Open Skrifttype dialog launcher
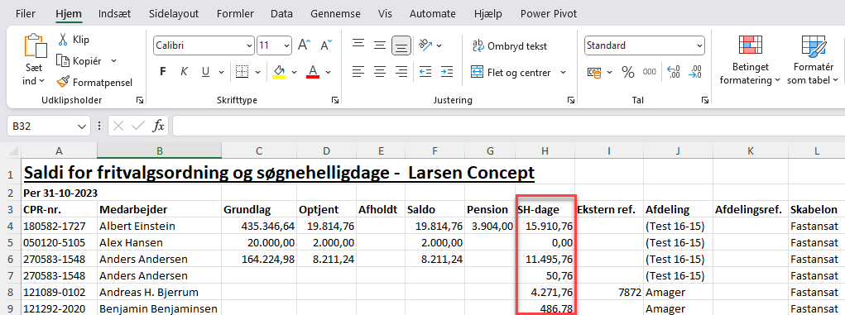The width and height of the screenshot is (845, 315). pyautogui.click(x=335, y=100)
